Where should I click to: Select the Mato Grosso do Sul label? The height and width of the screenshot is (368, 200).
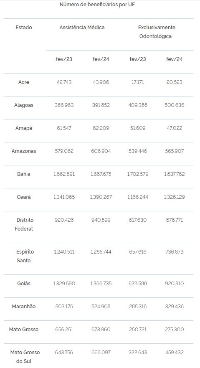tap(25, 356)
